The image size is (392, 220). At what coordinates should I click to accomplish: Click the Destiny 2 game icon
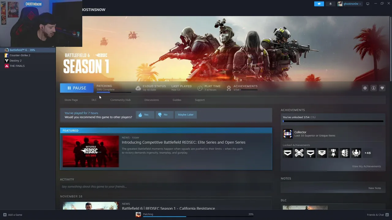click(x=6, y=61)
